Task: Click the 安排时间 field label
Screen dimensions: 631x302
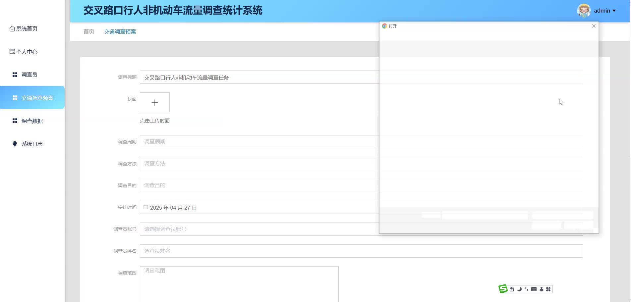Action: [127, 207]
